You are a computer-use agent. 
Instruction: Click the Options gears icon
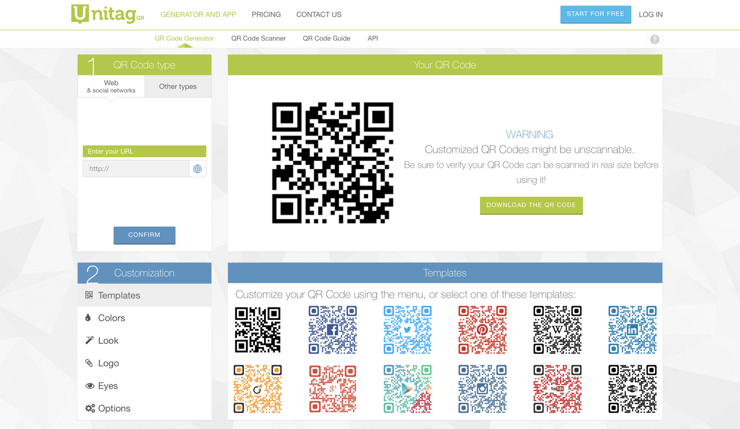[90, 408]
